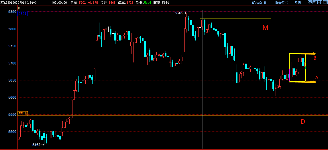328x150 pixels.
Task: Click the PTA2301(030701)<15分> title
Action: click(18, 3)
